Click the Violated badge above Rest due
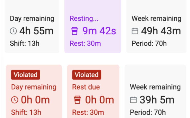 point(87,75)
